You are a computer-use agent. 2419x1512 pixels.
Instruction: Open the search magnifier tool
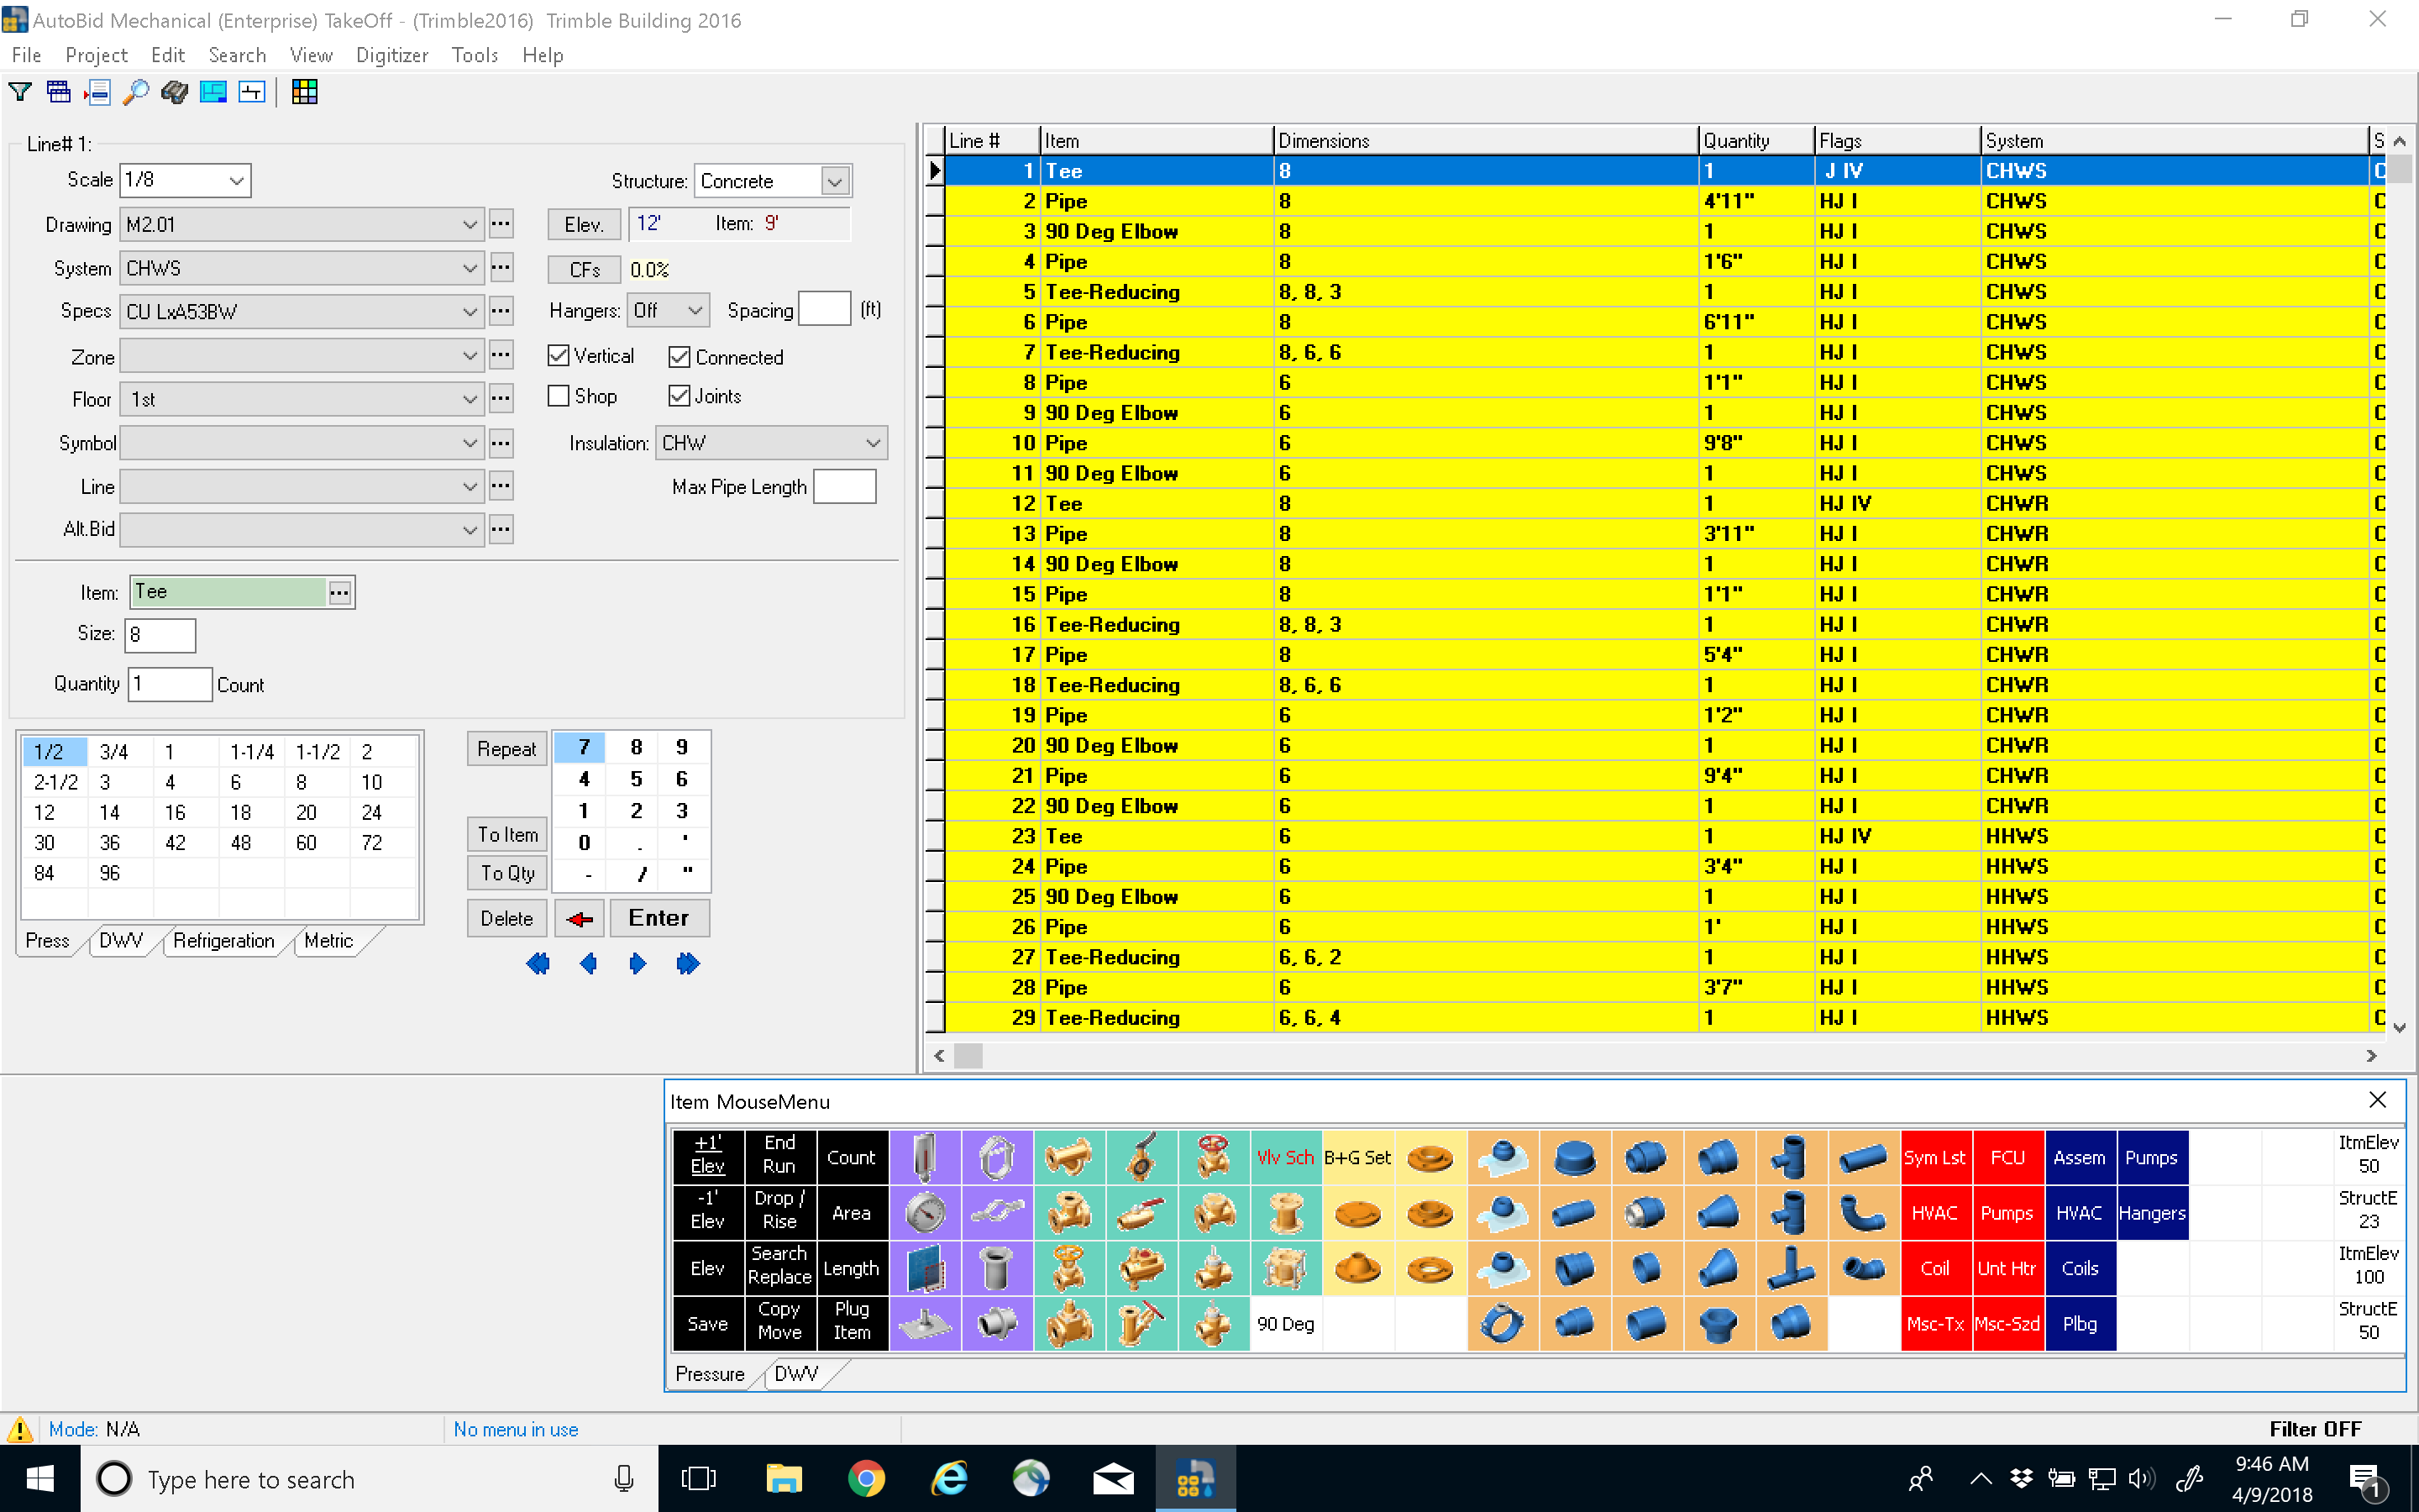pyautogui.click(x=135, y=92)
